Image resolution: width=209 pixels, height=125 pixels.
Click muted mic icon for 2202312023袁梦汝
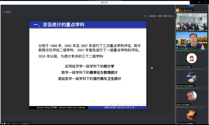click(x=178, y=86)
